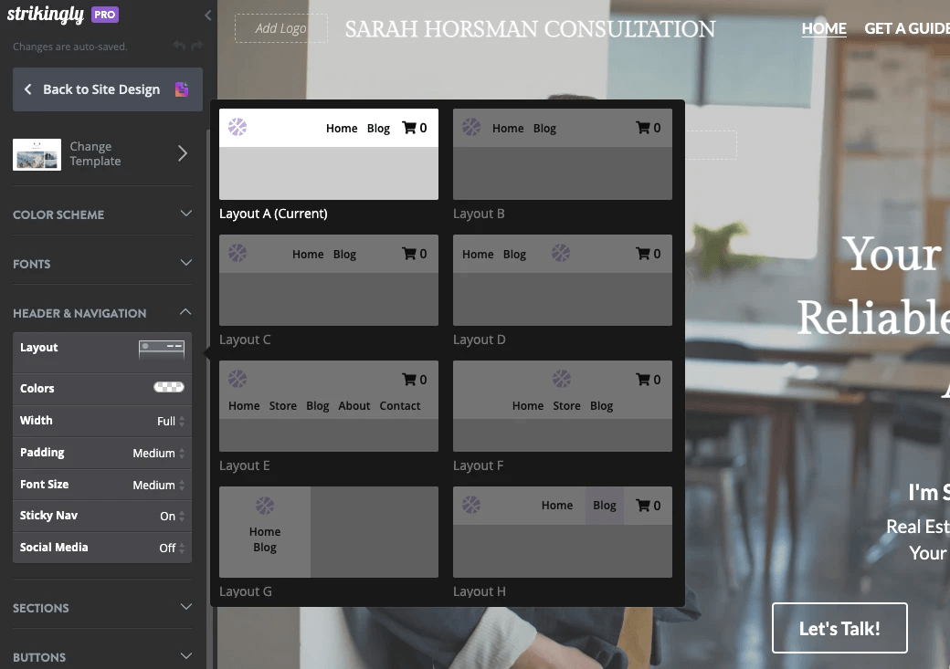This screenshot has height=669, width=950.
Task: Expand the Color Scheme section
Action: click(101, 214)
